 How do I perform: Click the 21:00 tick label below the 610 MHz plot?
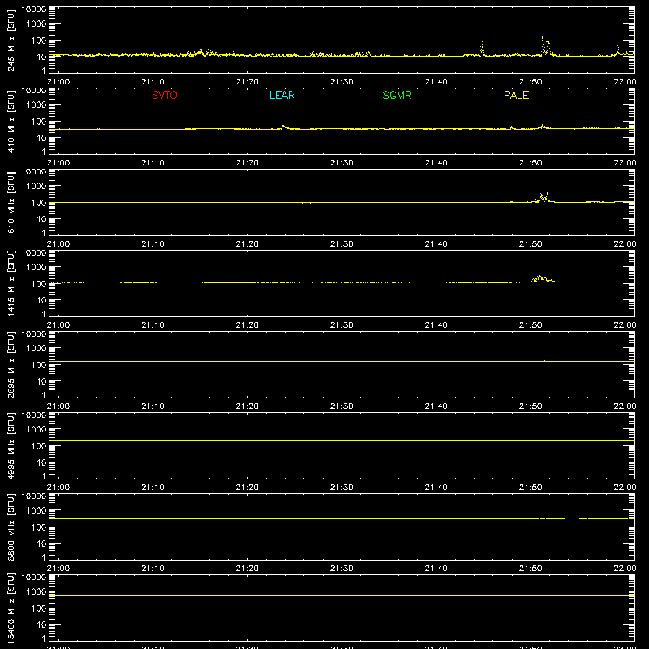tap(58, 244)
